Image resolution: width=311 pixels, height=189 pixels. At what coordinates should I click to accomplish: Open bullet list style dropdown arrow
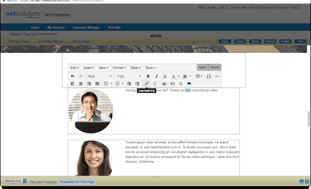coord(111,84)
